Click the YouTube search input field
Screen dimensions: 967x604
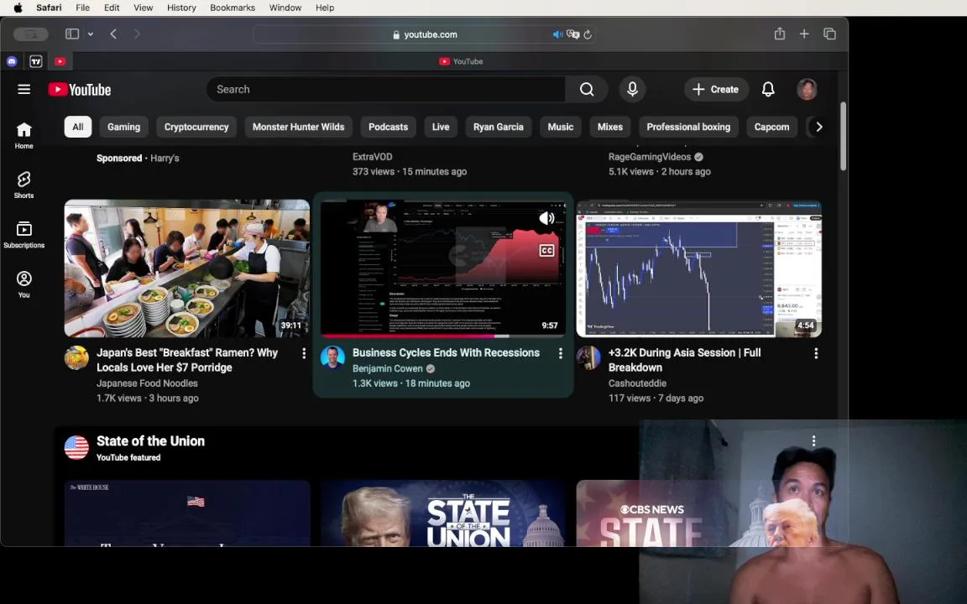tap(386, 90)
